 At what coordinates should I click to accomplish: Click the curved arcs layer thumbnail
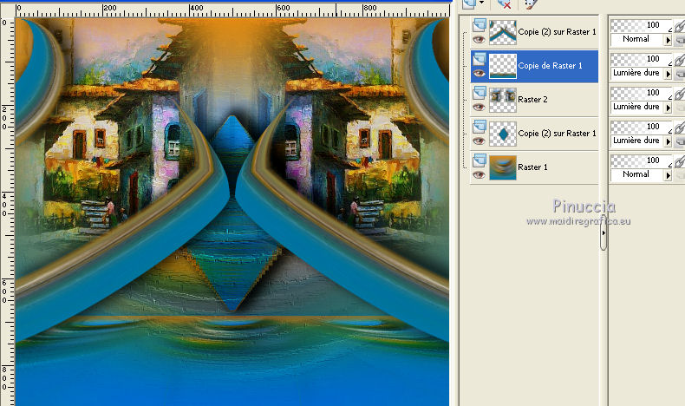click(503, 32)
